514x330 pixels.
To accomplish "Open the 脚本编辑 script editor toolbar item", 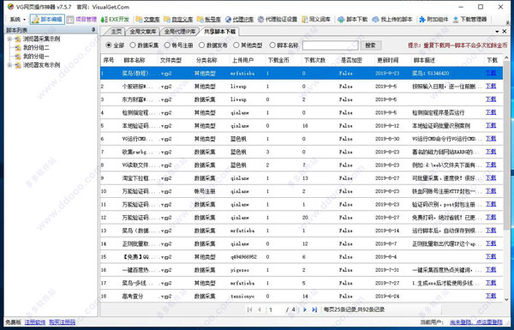I will pyautogui.click(x=47, y=20).
